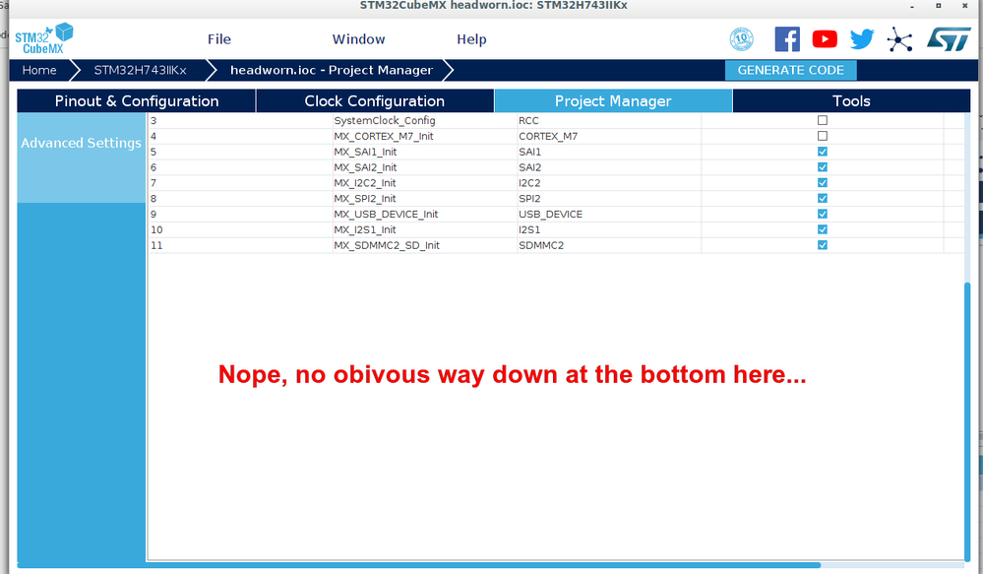Screen dimensions: 983x574
Task: Open the YouTube icon link
Action: pos(825,39)
